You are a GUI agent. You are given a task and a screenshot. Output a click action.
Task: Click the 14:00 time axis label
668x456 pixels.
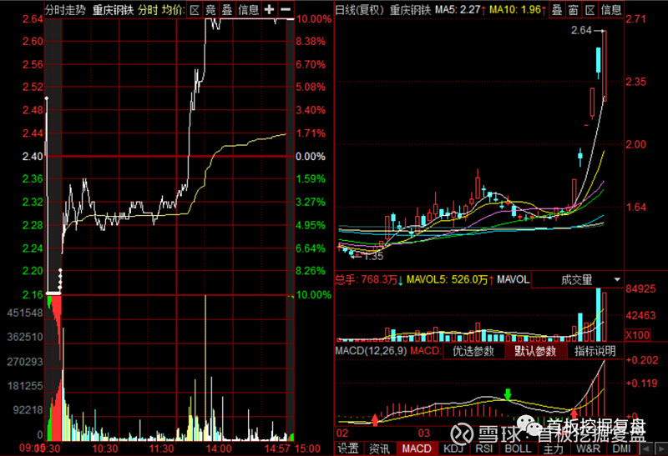point(219,448)
